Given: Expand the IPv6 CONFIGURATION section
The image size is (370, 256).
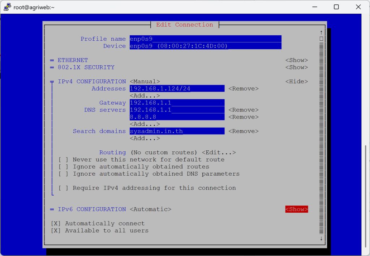Looking at the screenshot, I should [296, 209].
